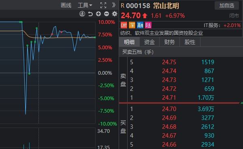Click sell level 5 price 24.75

(x=169, y=62)
